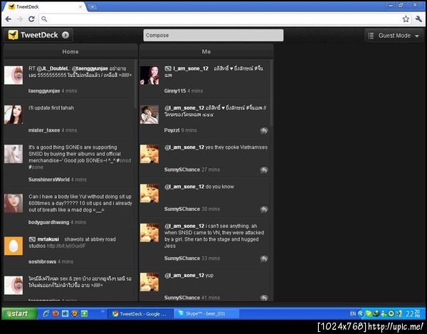The width and height of the screenshot is (427, 334).
Task: Click the retweet icon before I_am_sone_12
Action: (168, 68)
